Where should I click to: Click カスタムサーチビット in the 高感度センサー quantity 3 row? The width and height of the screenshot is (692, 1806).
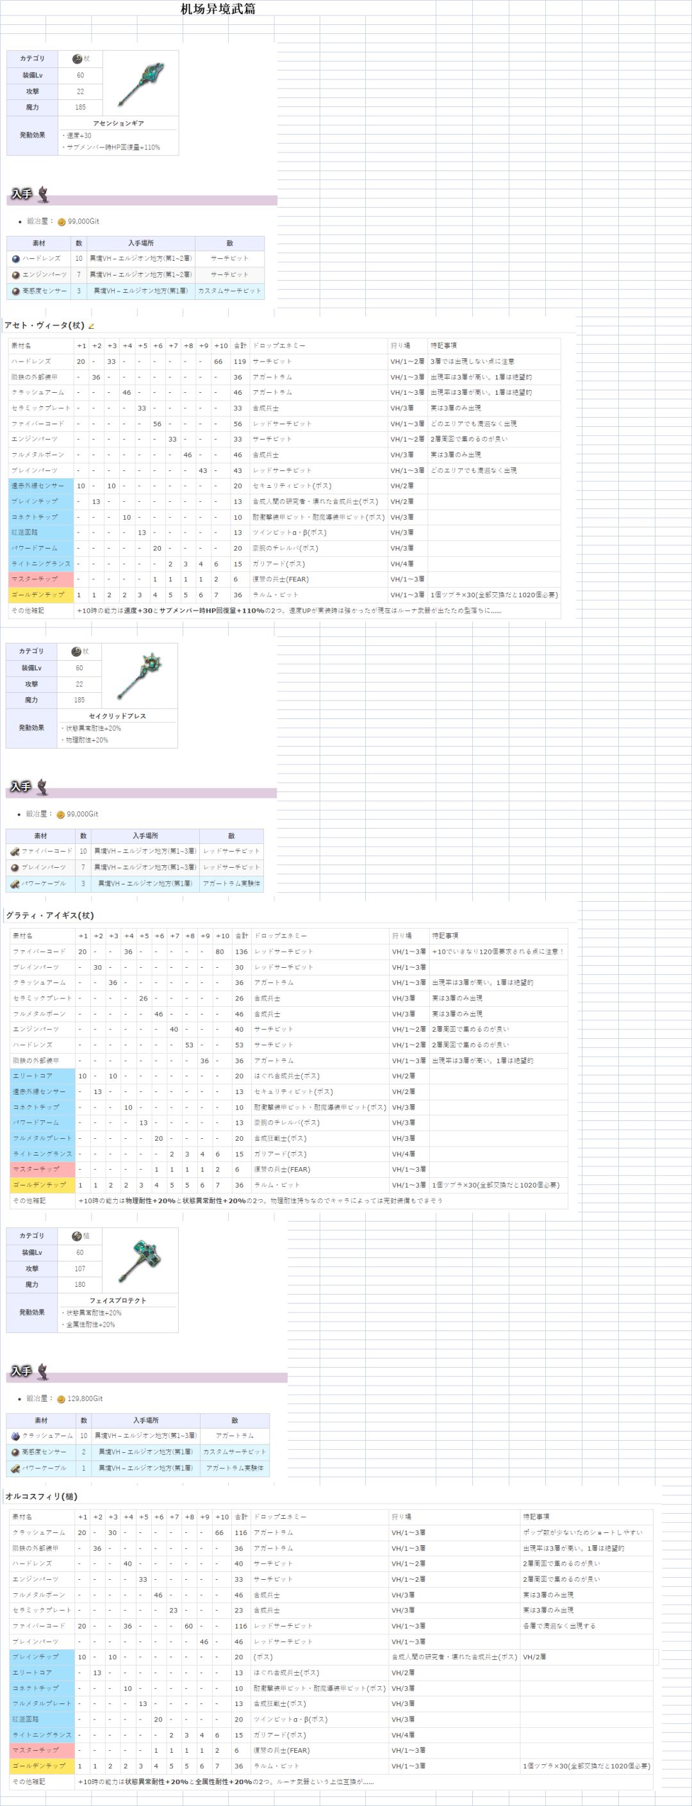229,291
